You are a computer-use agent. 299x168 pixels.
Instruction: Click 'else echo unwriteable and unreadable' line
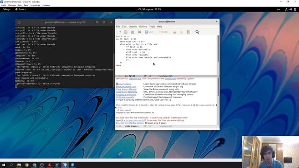pos(149,57)
